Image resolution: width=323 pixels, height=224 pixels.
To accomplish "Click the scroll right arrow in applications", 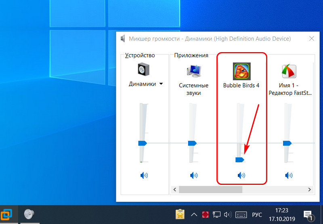I will pyautogui.click(x=309, y=189).
